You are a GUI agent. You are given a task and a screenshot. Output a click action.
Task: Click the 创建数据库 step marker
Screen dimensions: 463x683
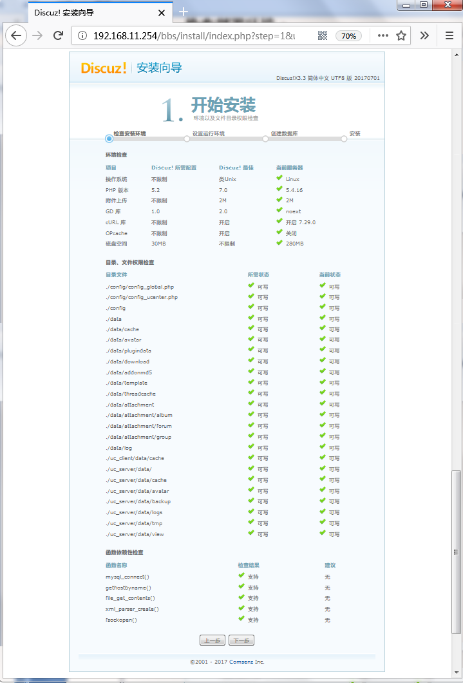coord(265,139)
